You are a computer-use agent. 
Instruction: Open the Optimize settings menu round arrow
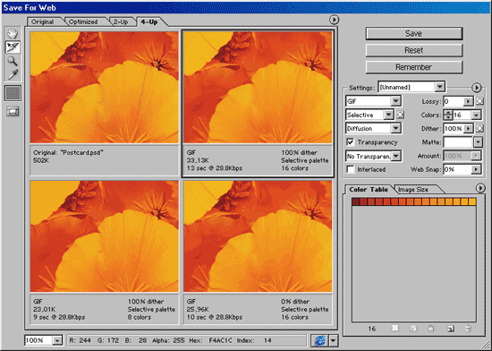pyautogui.click(x=476, y=87)
